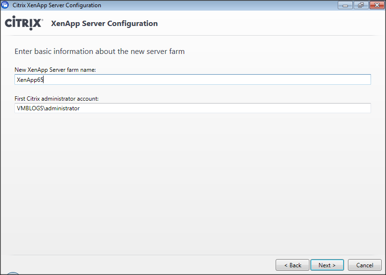Restore down the configuration window
Viewport: 386px width, 275px height.
[x=360, y=5]
